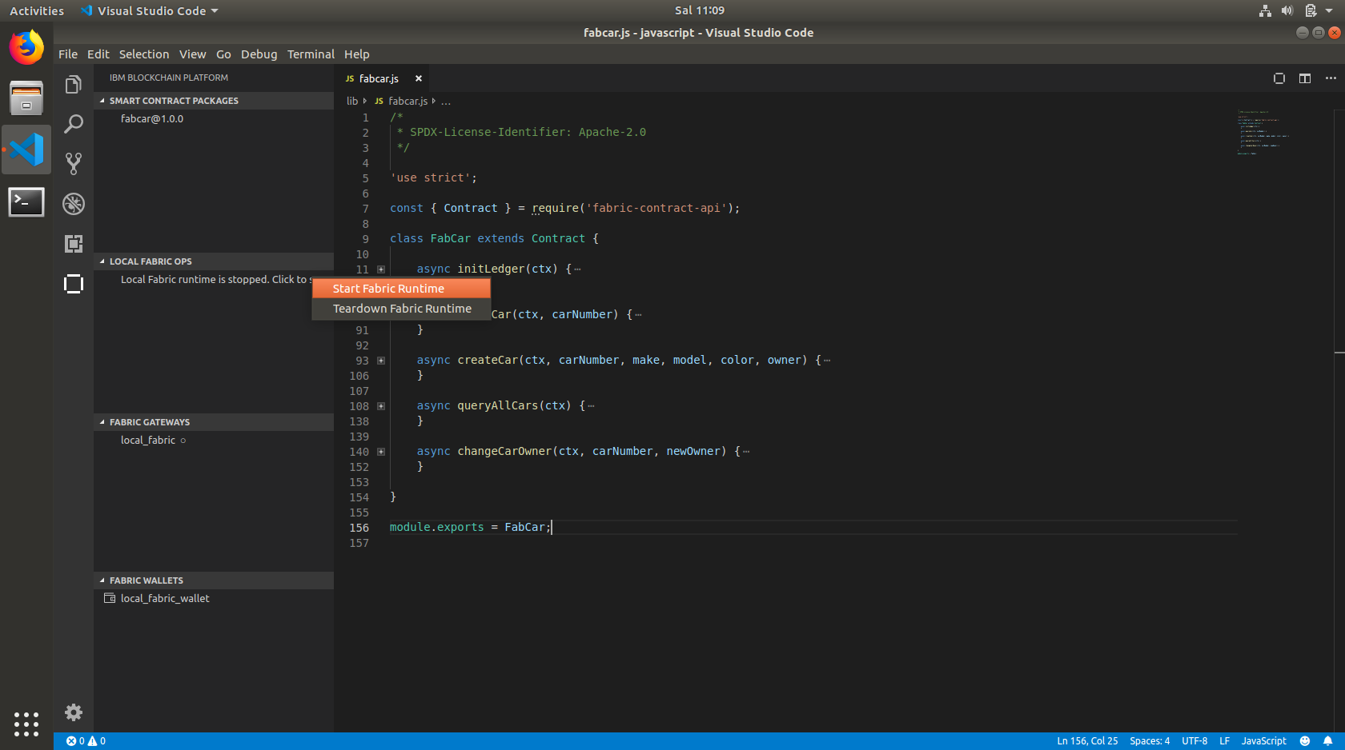The width and height of the screenshot is (1345, 750).
Task: Open notifications bell in status bar
Action: click(x=1327, y=741)
